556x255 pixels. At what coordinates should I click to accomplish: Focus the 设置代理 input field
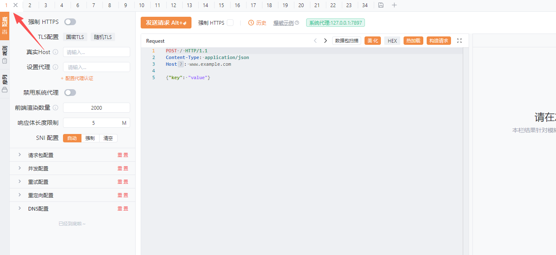(97, 67)
